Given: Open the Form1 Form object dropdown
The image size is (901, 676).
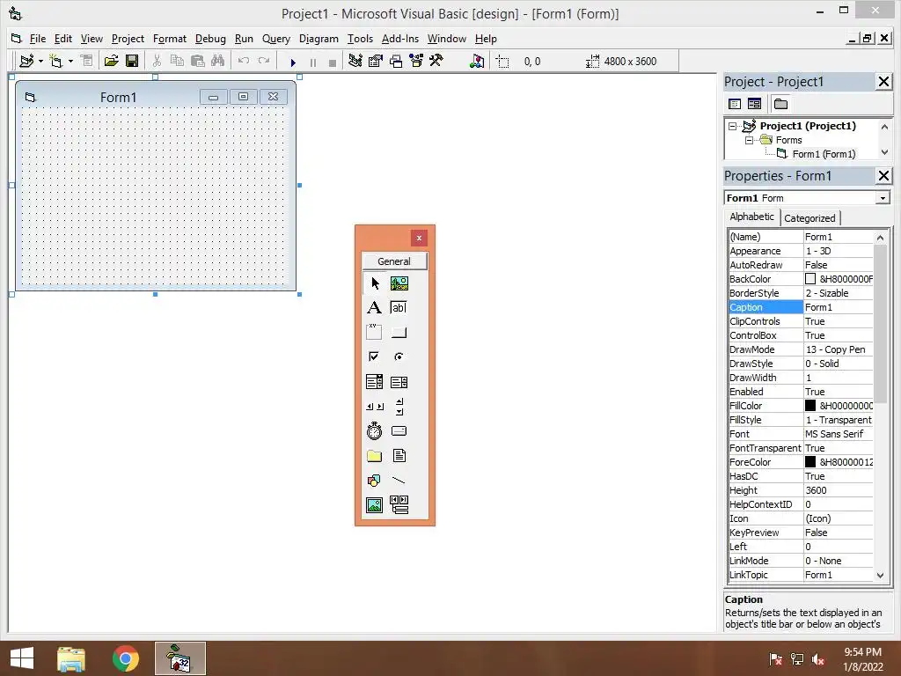Looking at the screenshot, I should click(883, 198).
